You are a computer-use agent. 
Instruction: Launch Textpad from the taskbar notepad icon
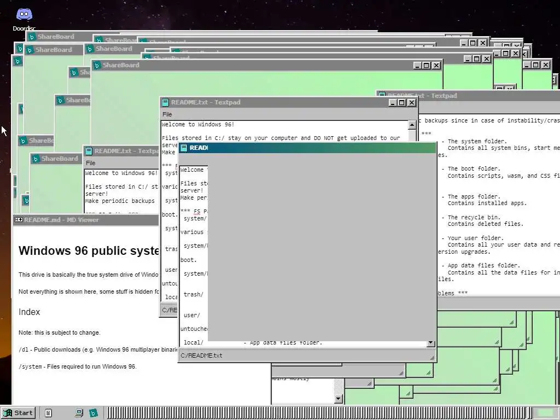click(49, 413)
